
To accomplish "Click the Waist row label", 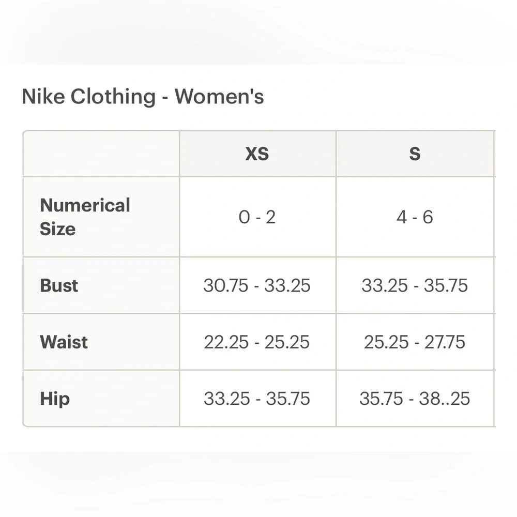I will [x=64, y=342].
